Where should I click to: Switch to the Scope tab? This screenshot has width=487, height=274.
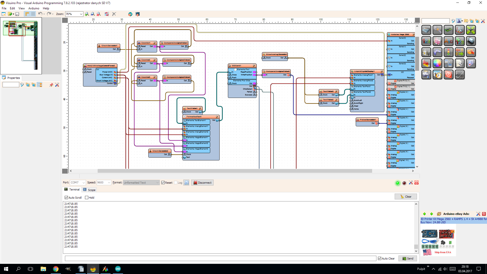pyautogui.click(x=89, y=190)
